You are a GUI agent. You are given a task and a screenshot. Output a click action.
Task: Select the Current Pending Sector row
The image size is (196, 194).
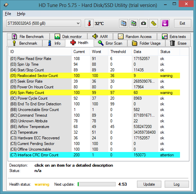pos(95,144)
